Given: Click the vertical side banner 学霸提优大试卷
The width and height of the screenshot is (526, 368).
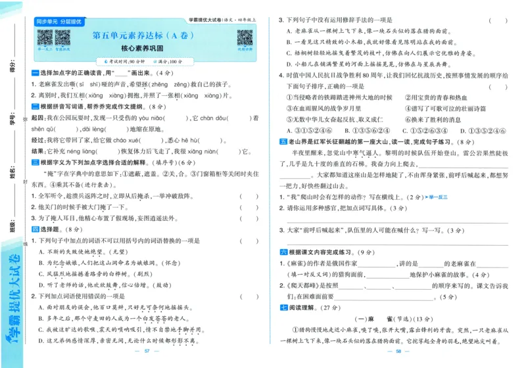Looking at the screenshot, I should coord(12,298).
